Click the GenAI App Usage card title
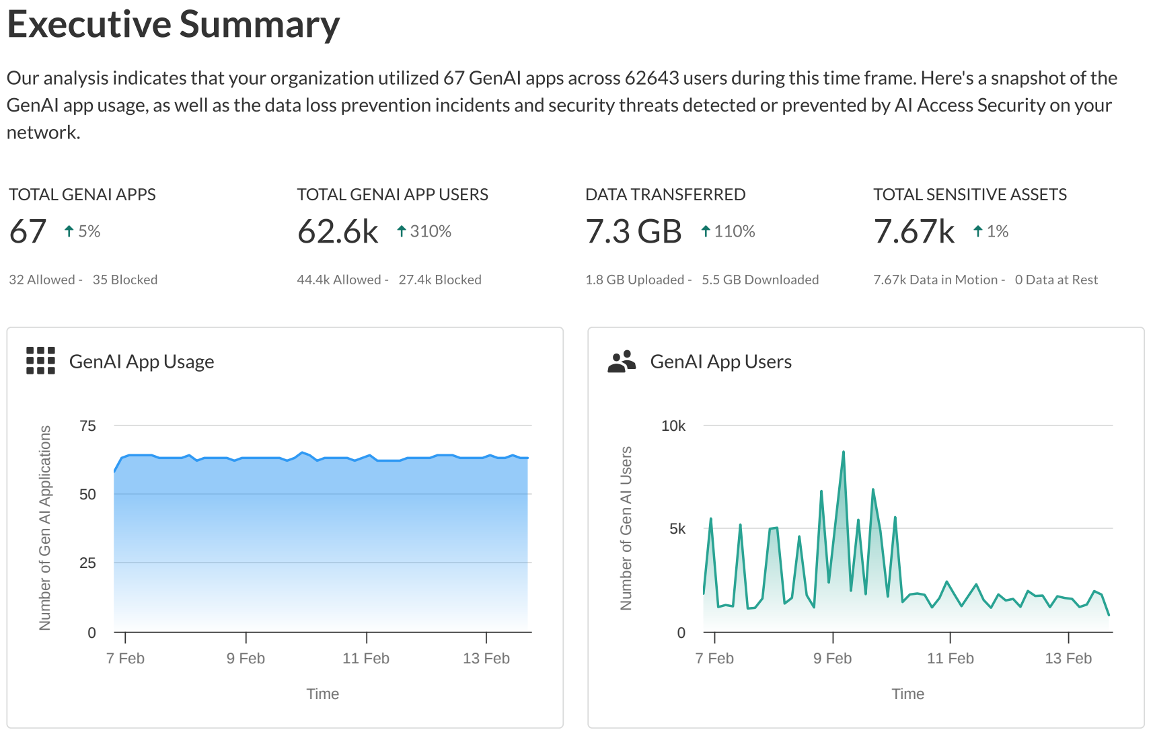This screenshot has height=738, width=1153. (x=141, y=362)
